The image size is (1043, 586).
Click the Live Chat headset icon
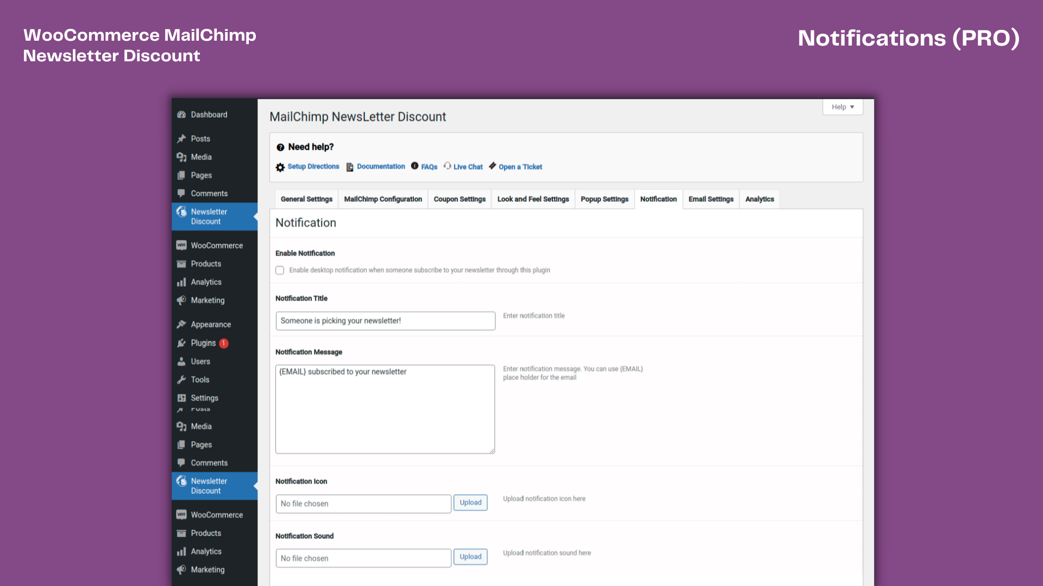tap(447, 165)
